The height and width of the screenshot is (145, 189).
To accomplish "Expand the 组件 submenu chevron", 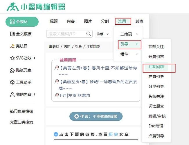I will tap(137, 54).
